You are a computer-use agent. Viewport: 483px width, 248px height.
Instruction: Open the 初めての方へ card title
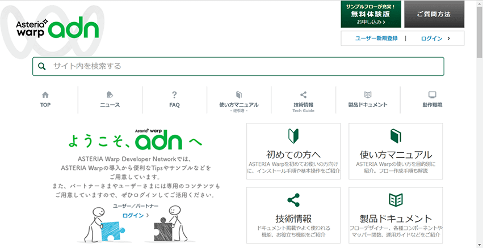pos(293,154)
